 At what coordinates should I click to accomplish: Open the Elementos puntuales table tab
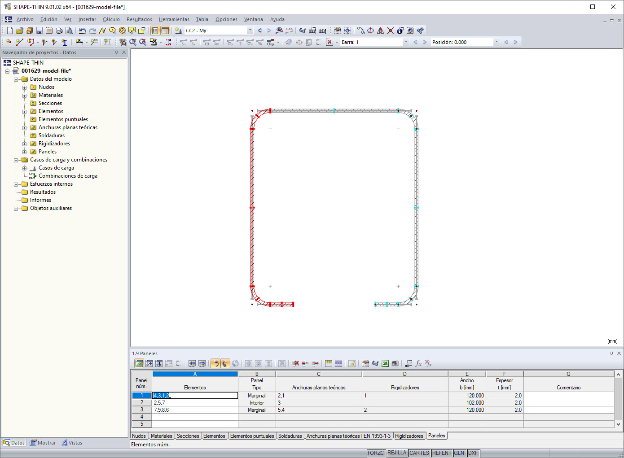pos(252,436)
